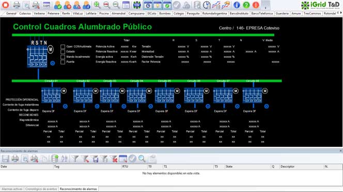Click the funnel filter icon in alarm toolbar
Screen dimensions: 343x192
coord(75,159)
